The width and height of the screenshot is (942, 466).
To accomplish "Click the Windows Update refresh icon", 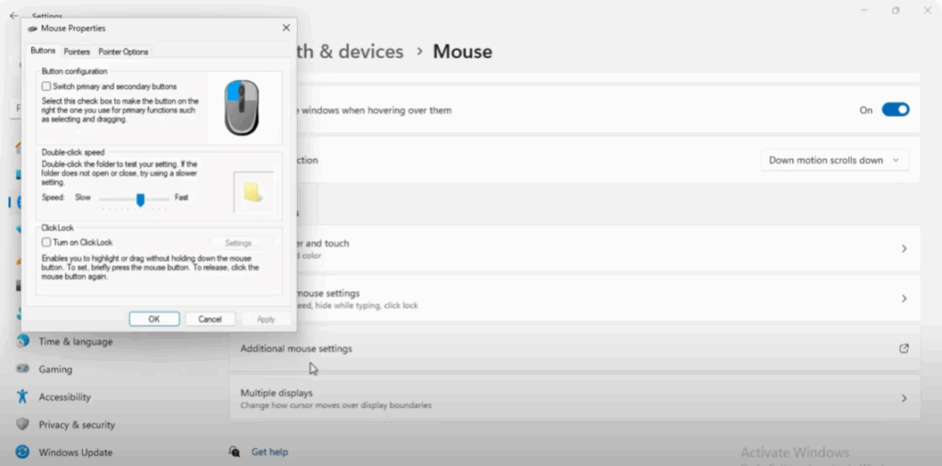I will [x=23, y=451].
